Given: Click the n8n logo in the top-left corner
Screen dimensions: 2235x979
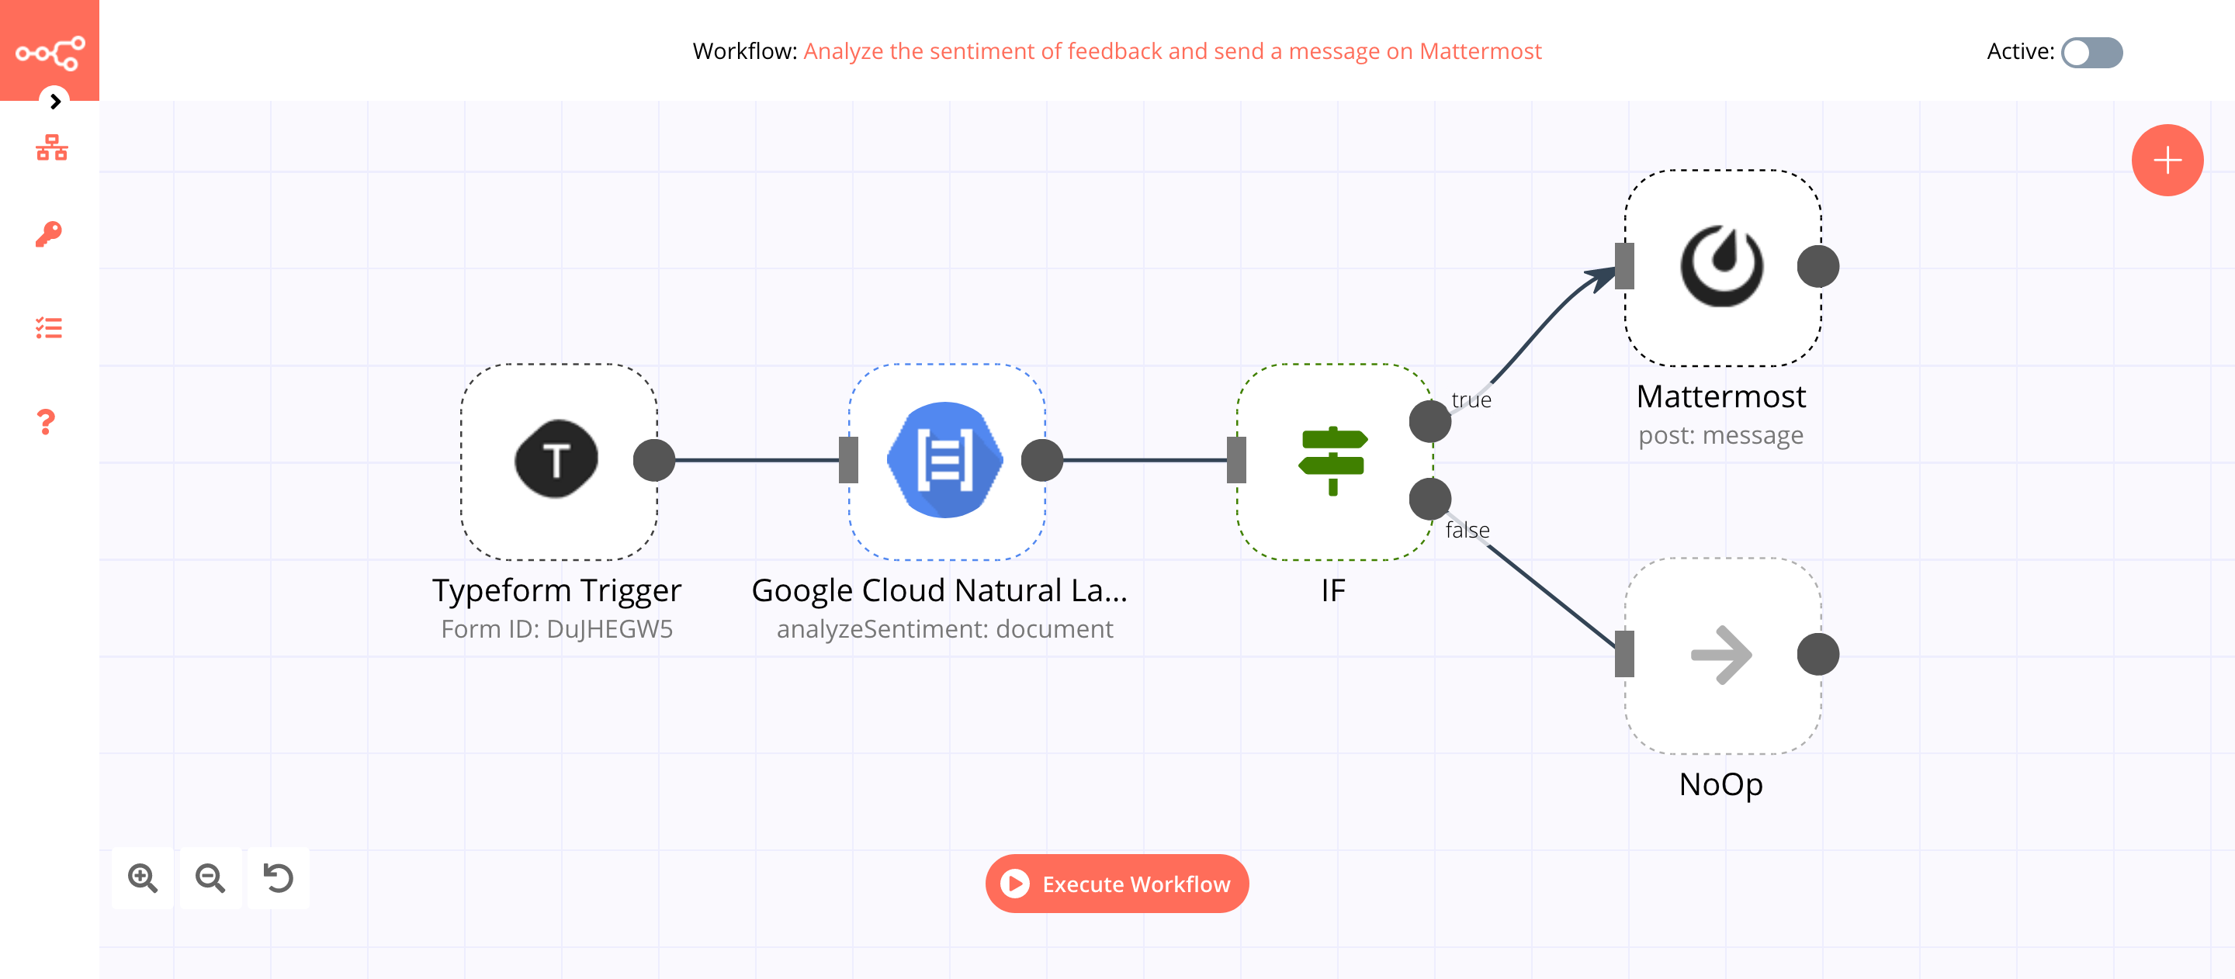Looking at the screenshot, I should [50, 51].
